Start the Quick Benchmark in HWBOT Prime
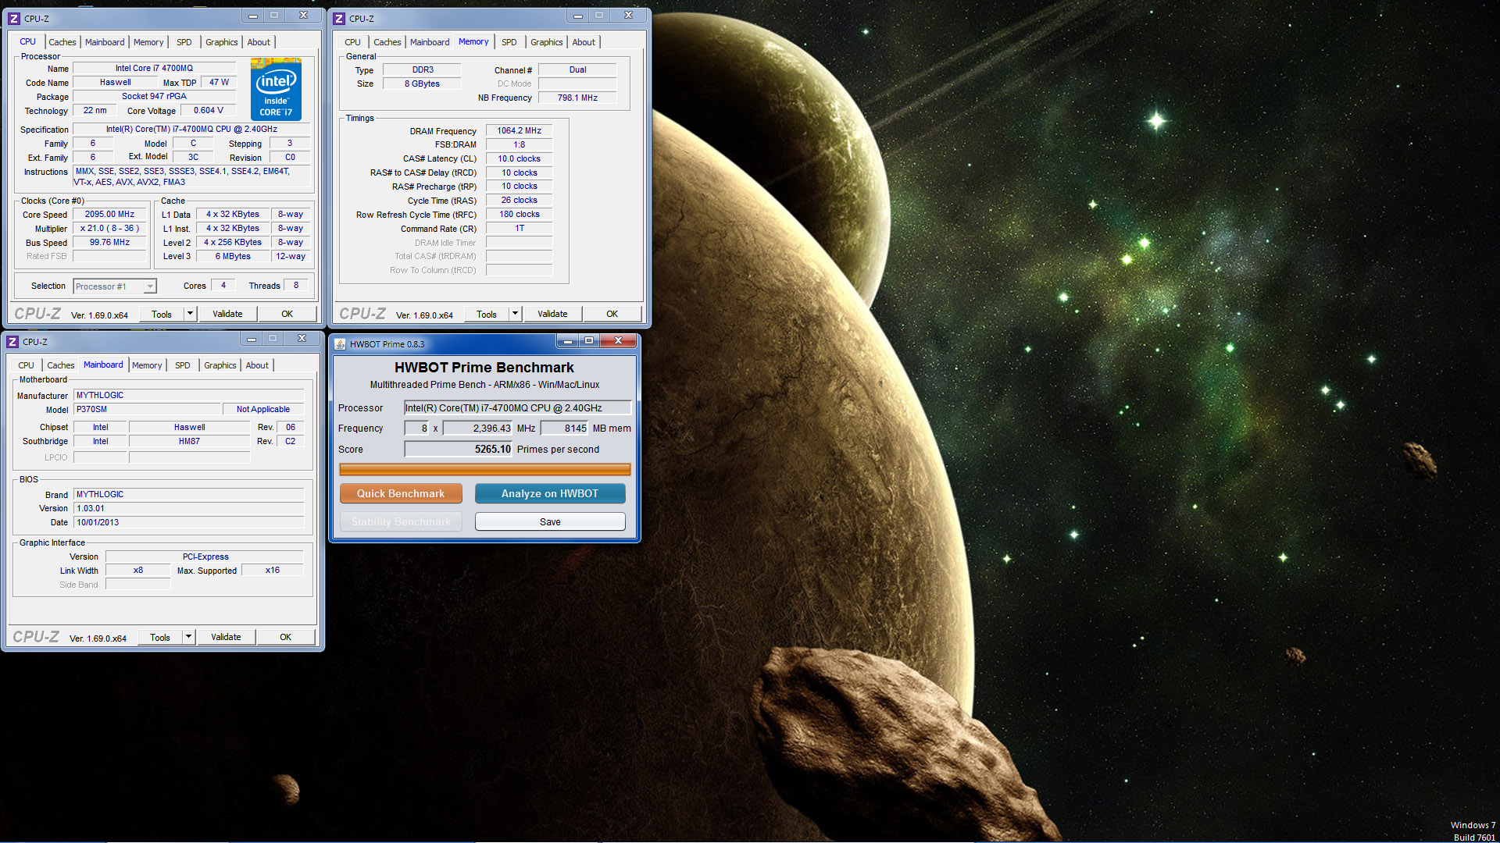The width and height of the screenshot is (1500, 843). [401, 493]
